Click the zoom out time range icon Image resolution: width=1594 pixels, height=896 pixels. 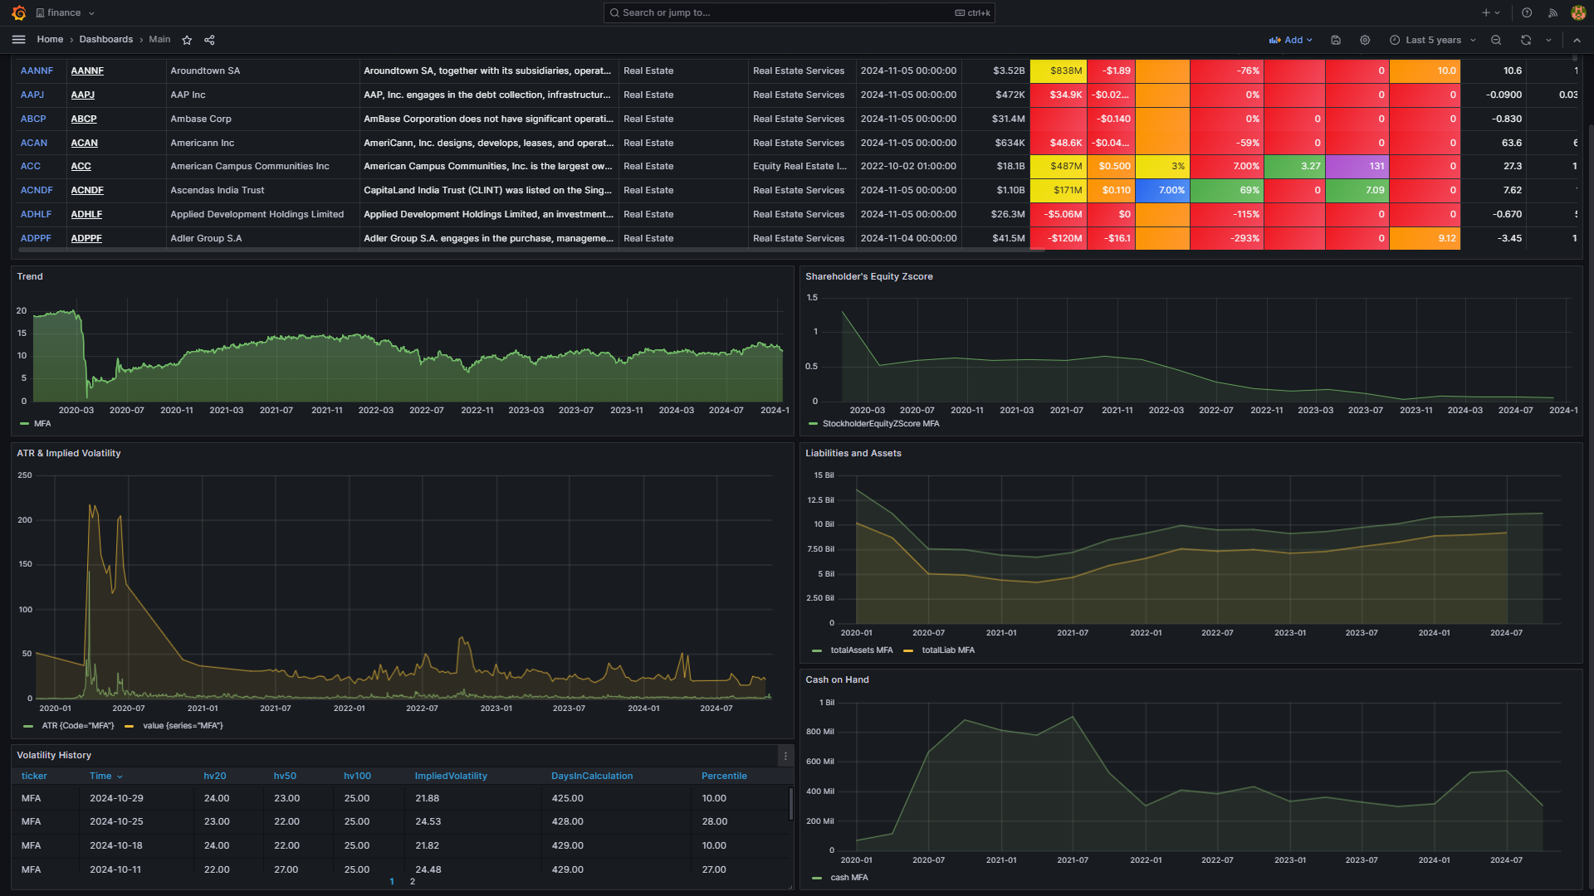pyautogui.click(x=1496, y=40)
